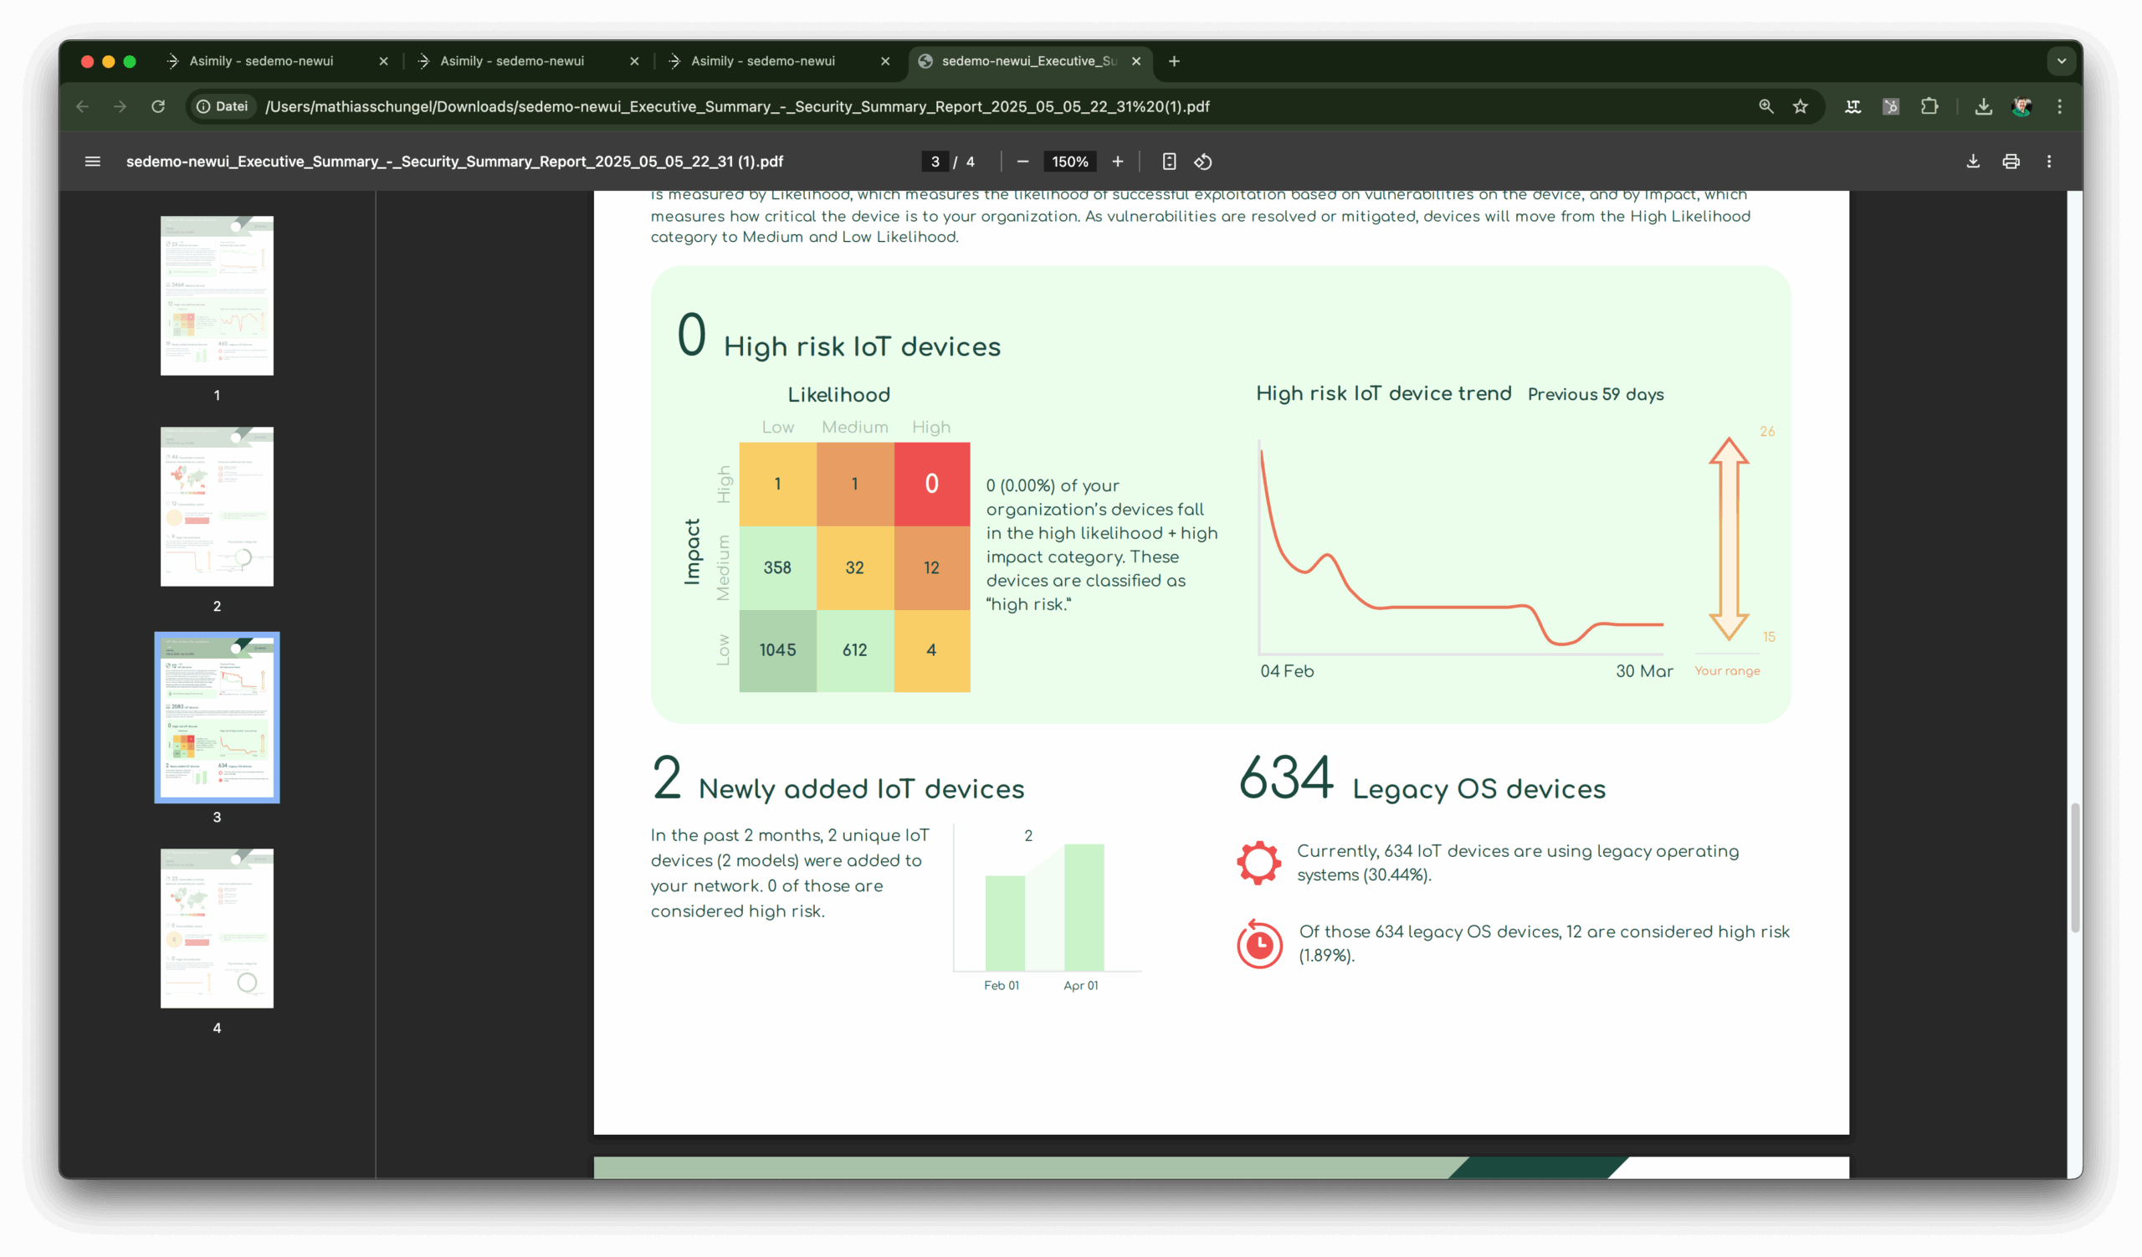
Task: Click the Feb 01 bar in chart
Action: click(1005, 923)
